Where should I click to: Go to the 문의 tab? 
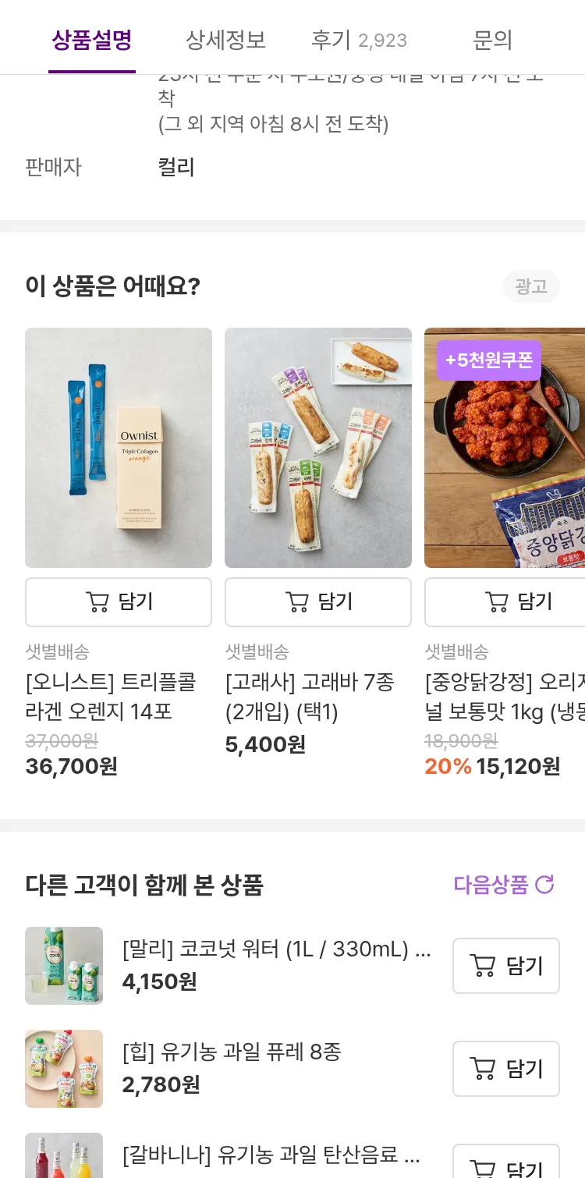pyautogui.click(x=492, y=40)
